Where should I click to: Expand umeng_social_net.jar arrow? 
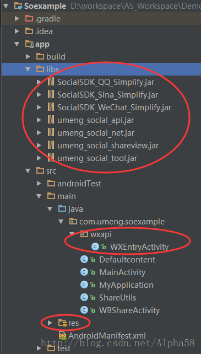pyautogui.click(x=39, y=133)
